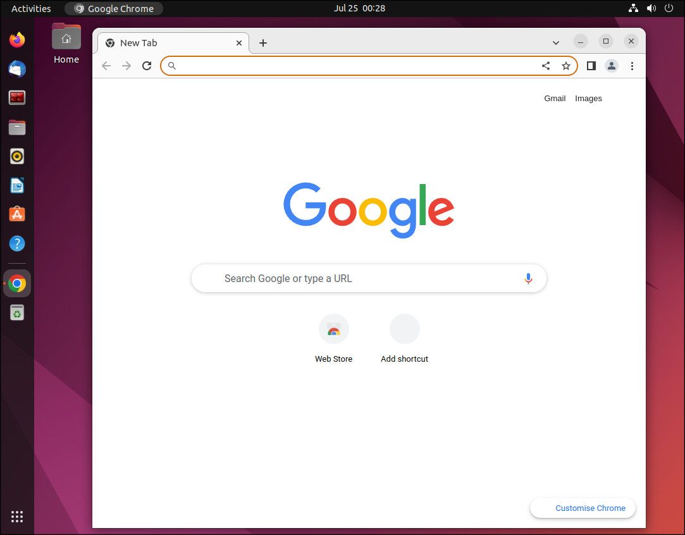This screenshot has width=685, height=535.
Task: Open the Activities overview
Action: [x=31, y=8]
